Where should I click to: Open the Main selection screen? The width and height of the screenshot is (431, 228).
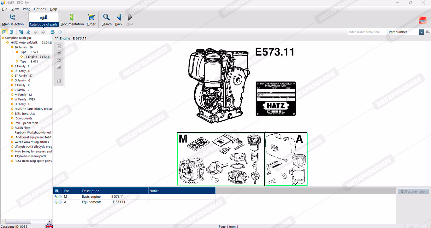(13, 20)
